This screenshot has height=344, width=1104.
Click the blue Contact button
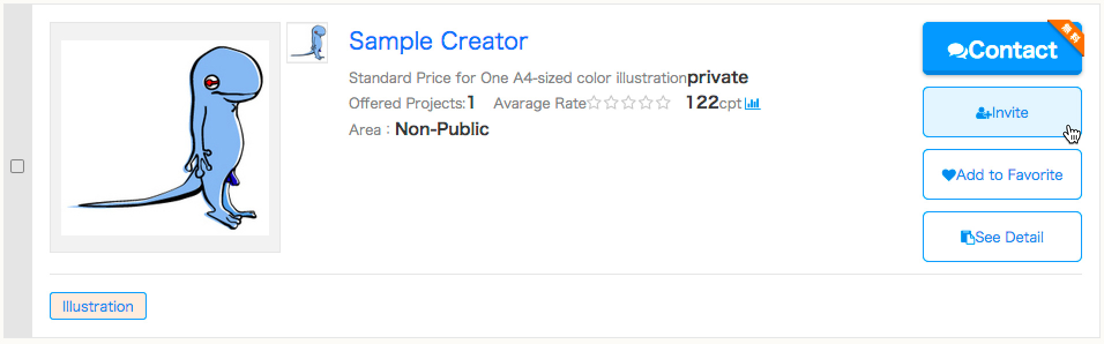pyautogui.click(x=1002, y=48)
